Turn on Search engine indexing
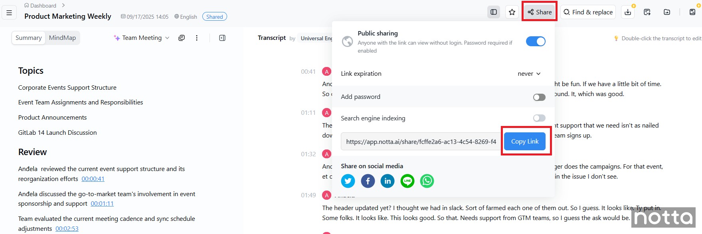 click(x=539, y=118)
